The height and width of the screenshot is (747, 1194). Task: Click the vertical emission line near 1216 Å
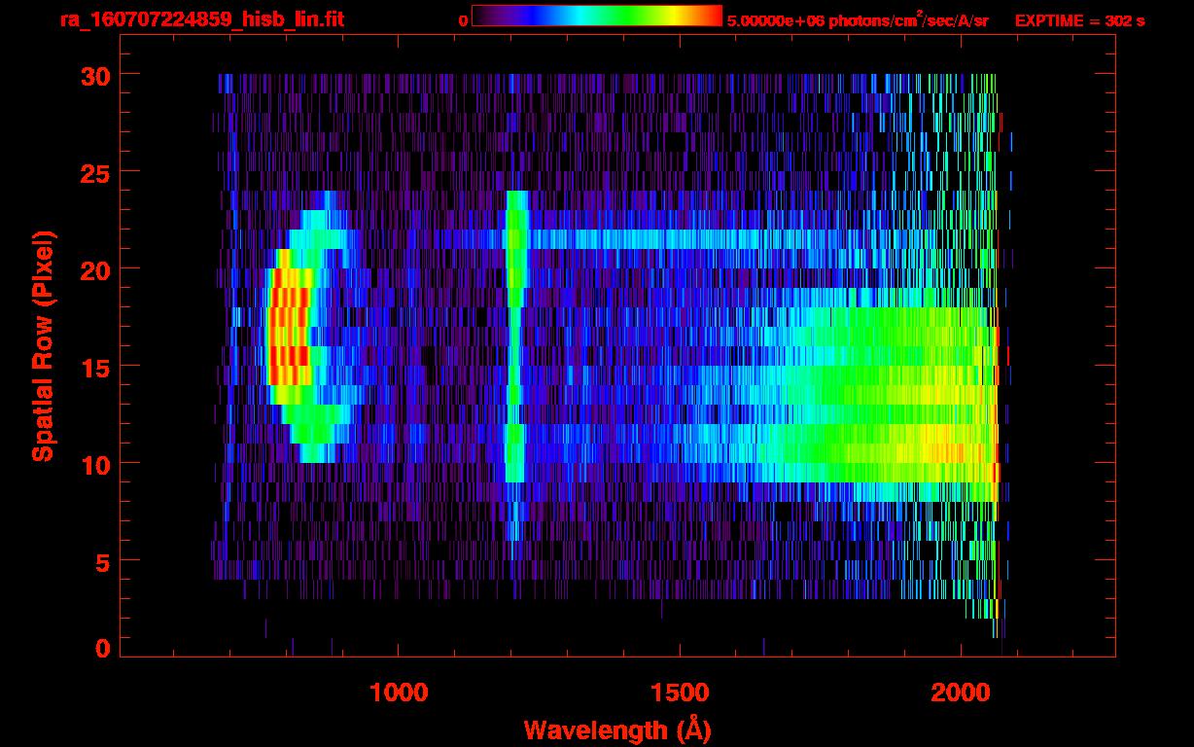pos(515,337)
